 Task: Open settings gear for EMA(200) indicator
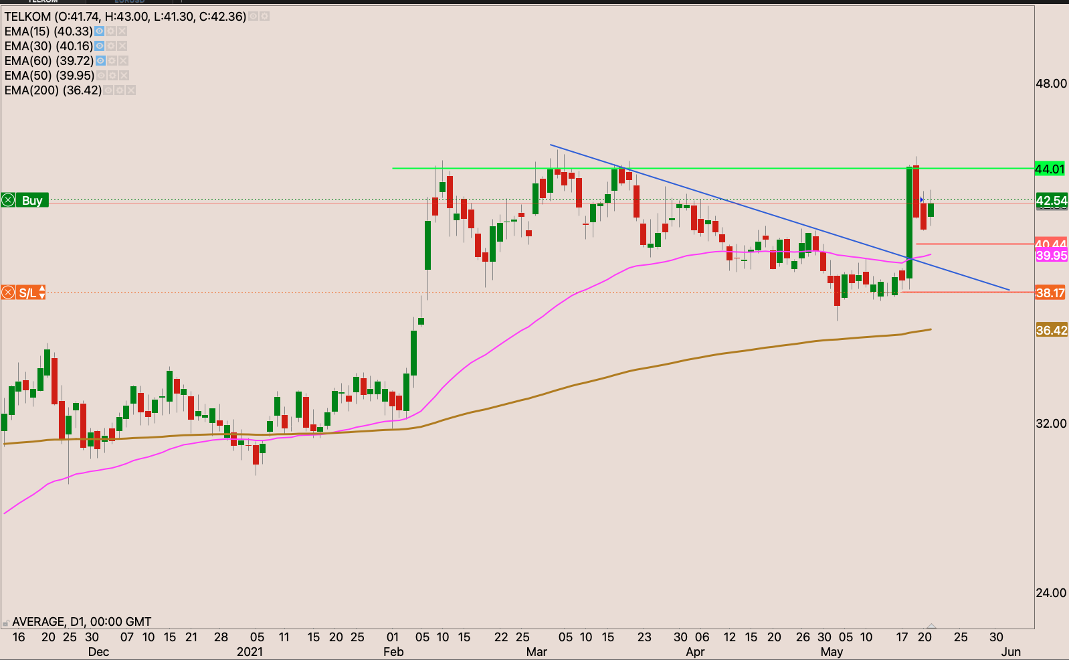pos(119,90)
